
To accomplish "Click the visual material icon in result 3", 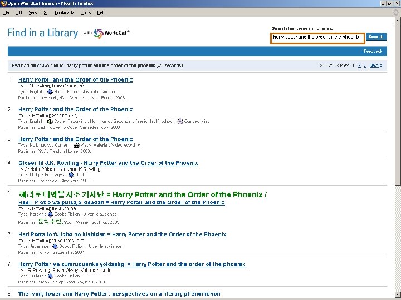I will pyautogui.click(x=76, y=146).
